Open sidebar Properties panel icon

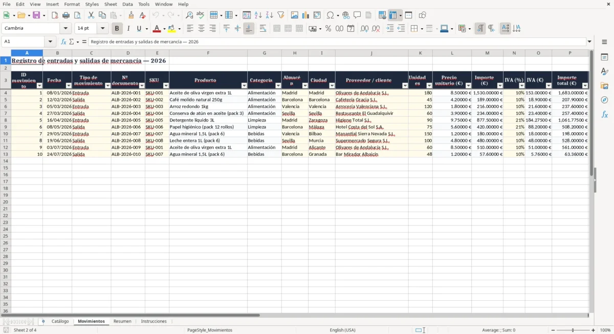point(604,57)
